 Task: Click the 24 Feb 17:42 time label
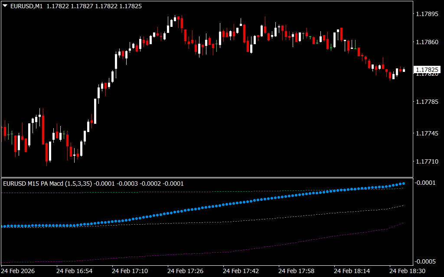[241, 271]
